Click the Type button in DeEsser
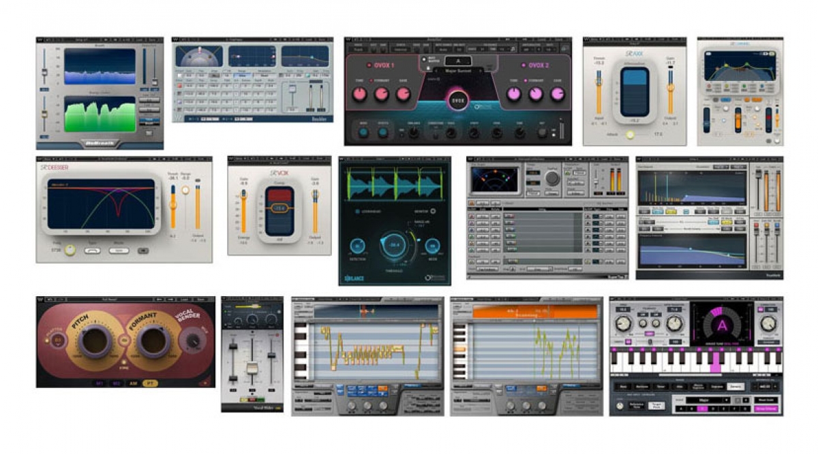818x454 pixels. [91, 250]
